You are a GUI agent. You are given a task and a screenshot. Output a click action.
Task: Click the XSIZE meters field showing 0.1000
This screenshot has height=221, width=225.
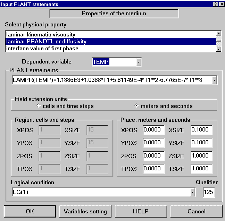point(201,130)
